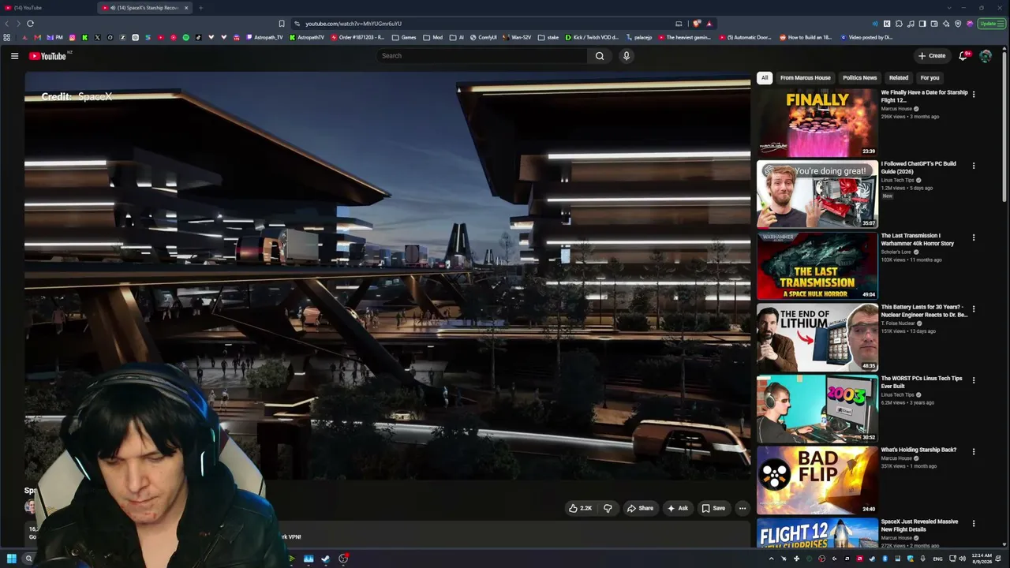The image size is (1010, 568).
Task: Open options menu for 'The Last Transmission' video
Action: [974, 237]
